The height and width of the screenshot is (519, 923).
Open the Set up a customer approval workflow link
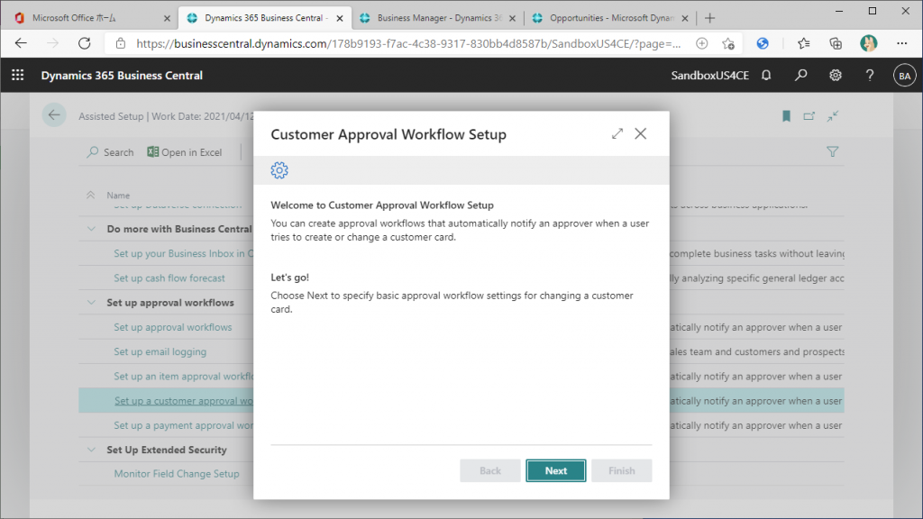[x=184, y=401]
